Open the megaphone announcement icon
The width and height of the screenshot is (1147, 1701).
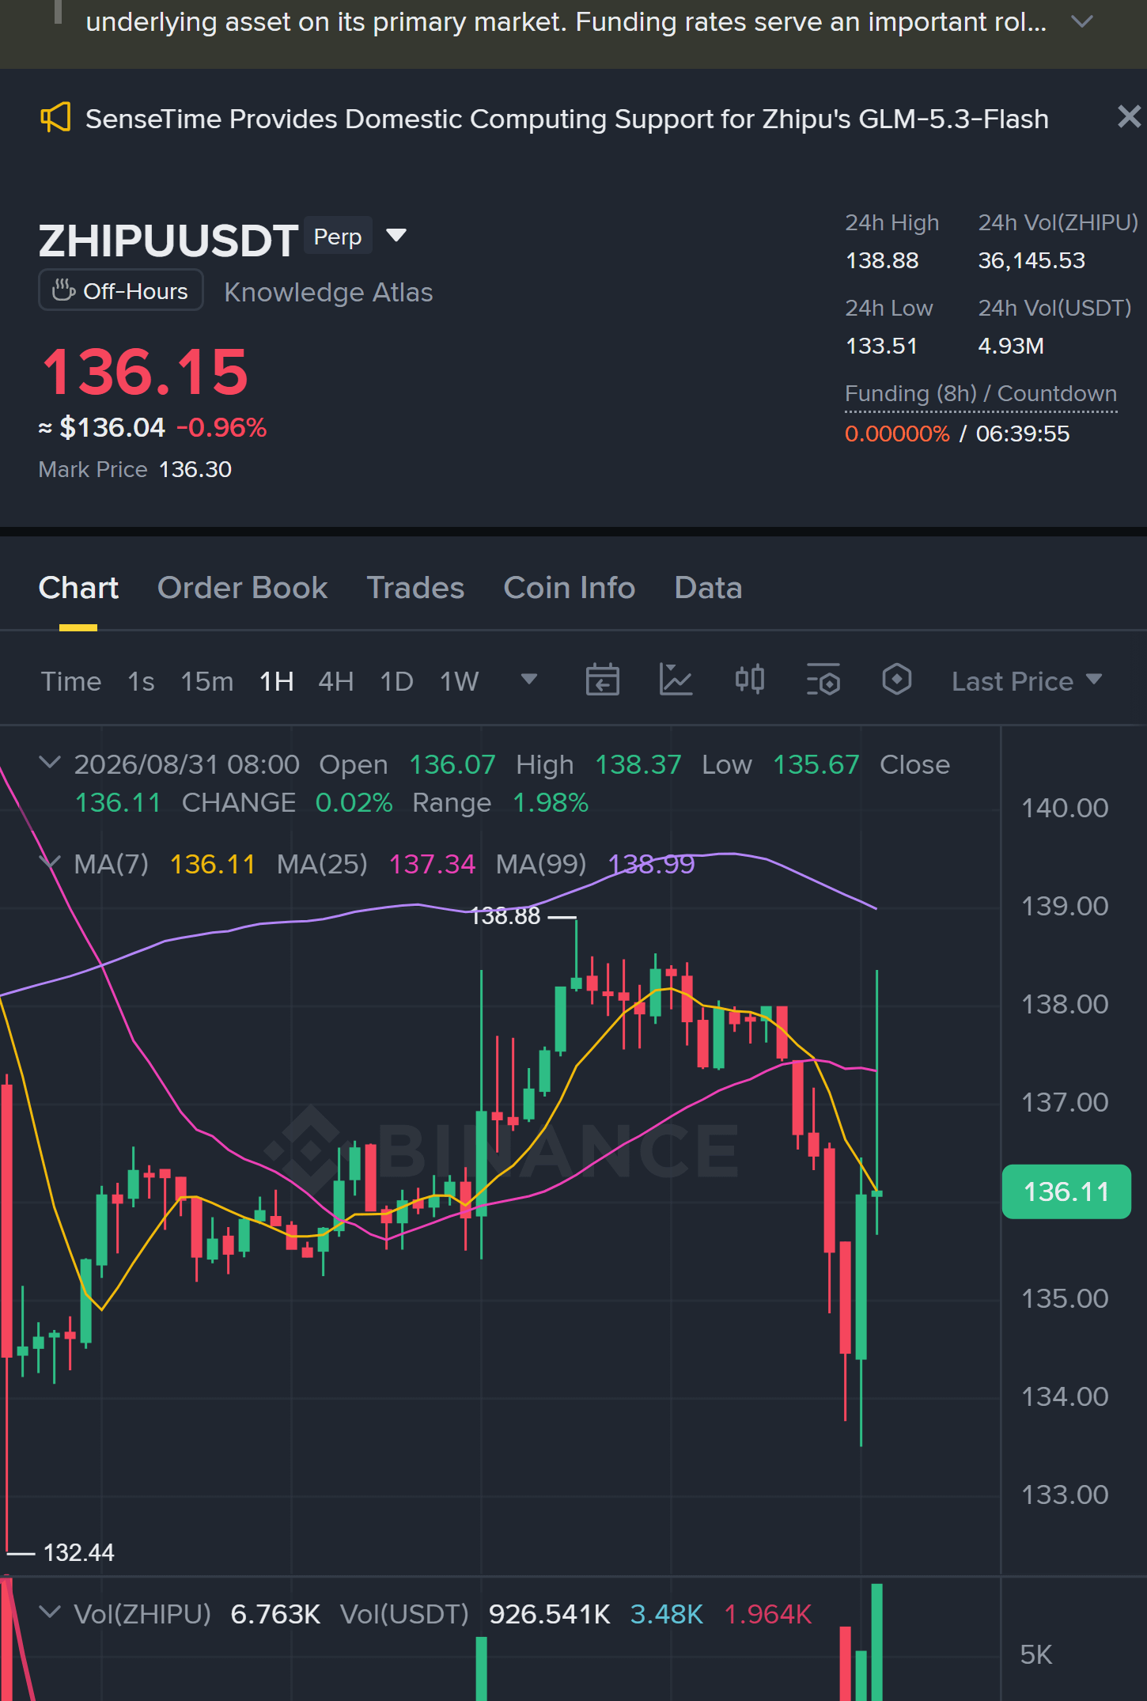click(x=55, y=118)
